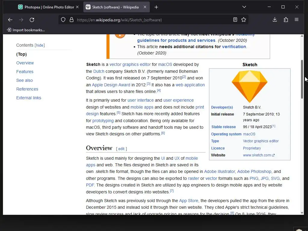Click the Sketch diamond logo image
308x231 pixels.
point(249,86)
